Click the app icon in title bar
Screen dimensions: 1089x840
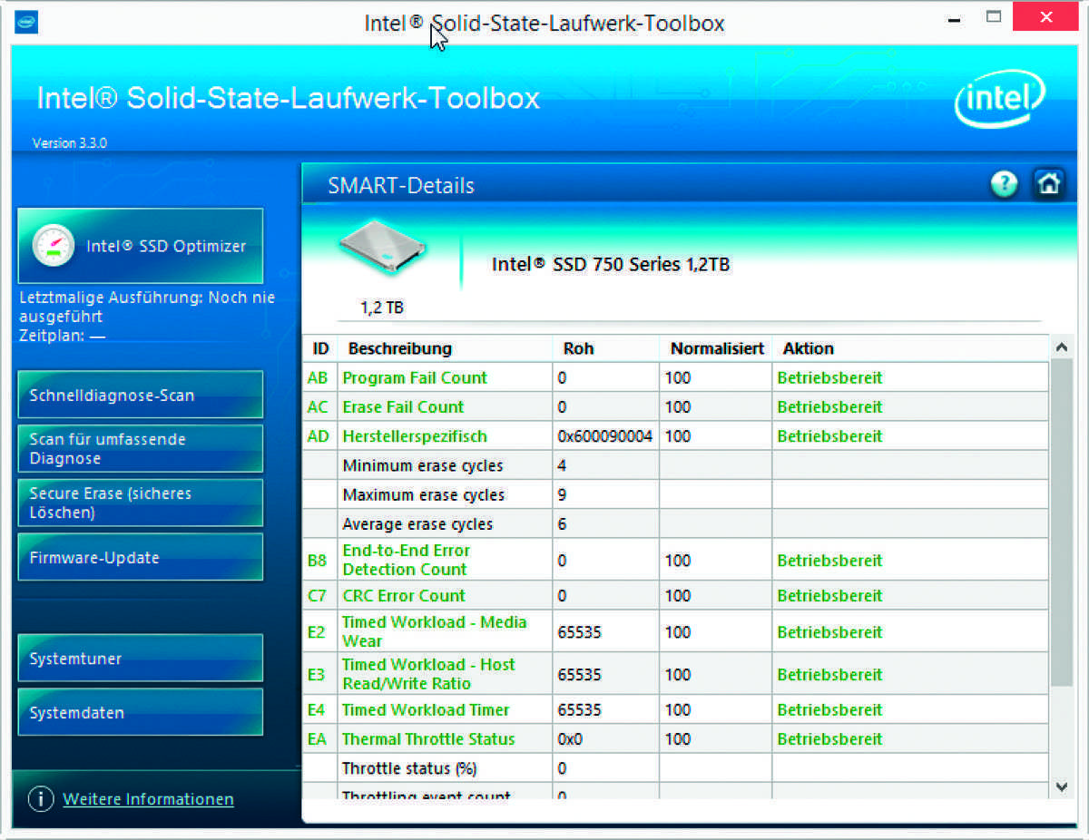pyautogui.click(x=26, y=22)
